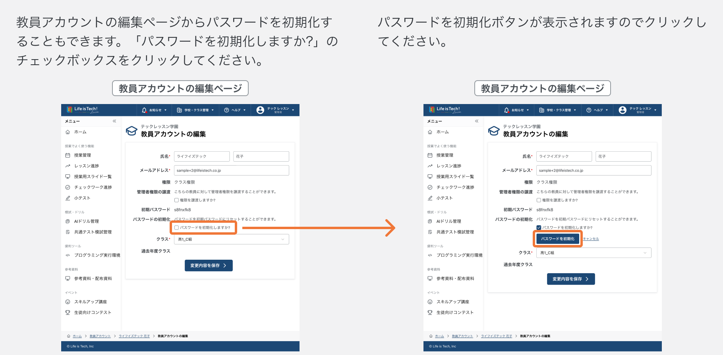Viewport: 723px width, 355px height.
Task: Click 変更内容を保存 button in left screenshot
Action: pos(209,265)
